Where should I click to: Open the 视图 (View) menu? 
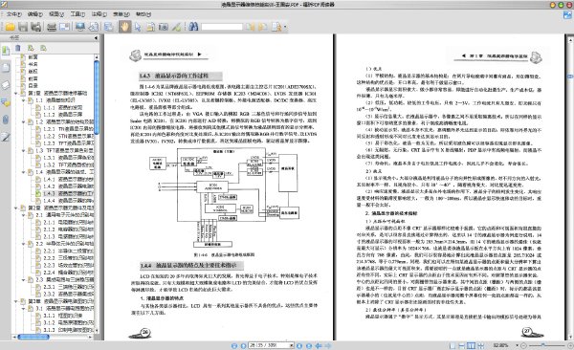[x=56, y=14]
